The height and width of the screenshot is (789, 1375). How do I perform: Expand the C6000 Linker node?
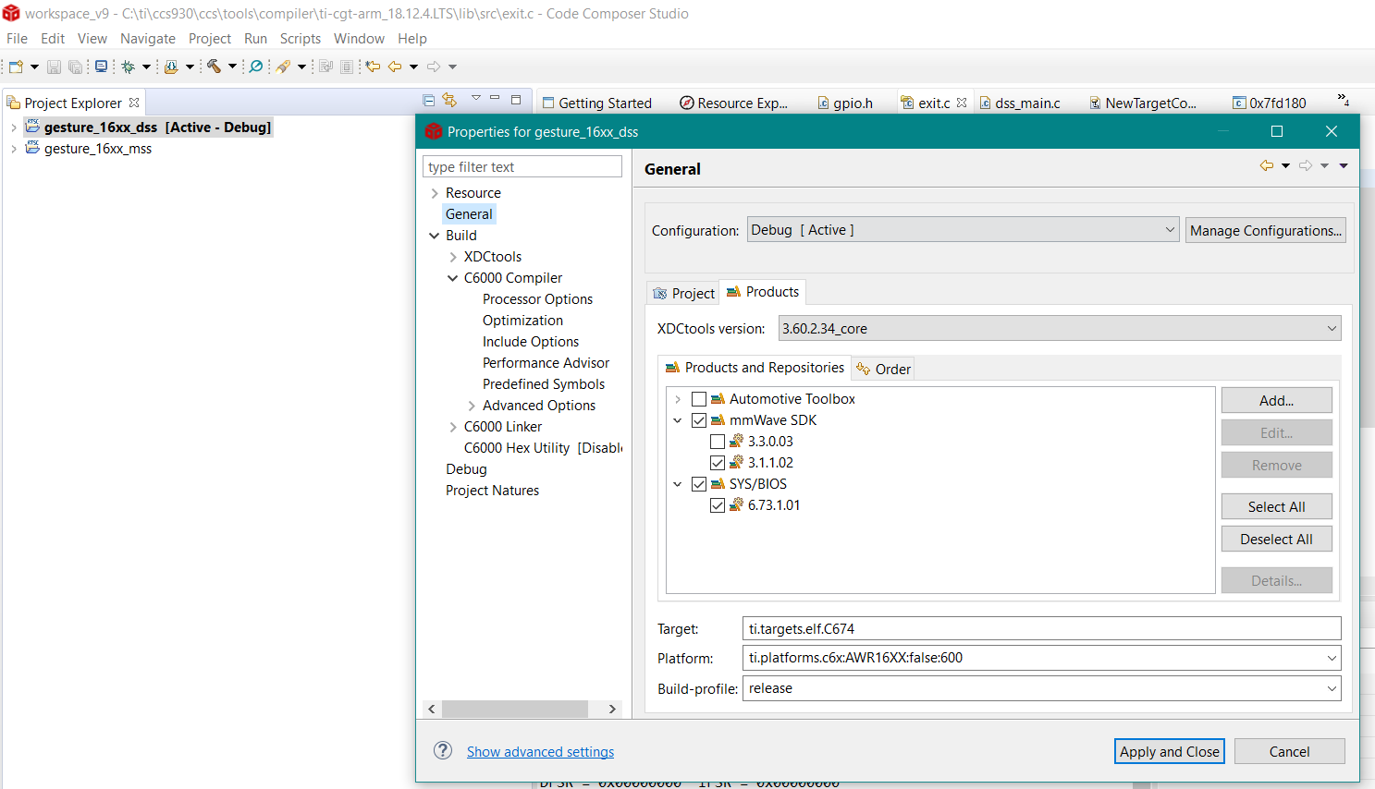pyautogui.click(x=453, y=427)
